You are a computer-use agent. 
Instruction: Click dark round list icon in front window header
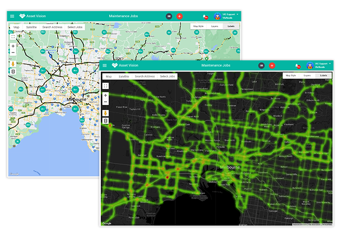coord(261,66)
